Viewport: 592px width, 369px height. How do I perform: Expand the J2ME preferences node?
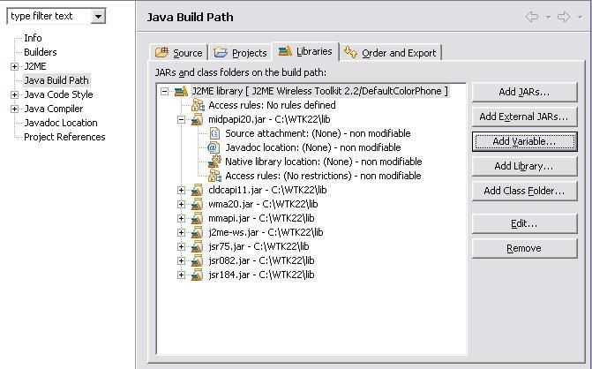tap(14, 66)
